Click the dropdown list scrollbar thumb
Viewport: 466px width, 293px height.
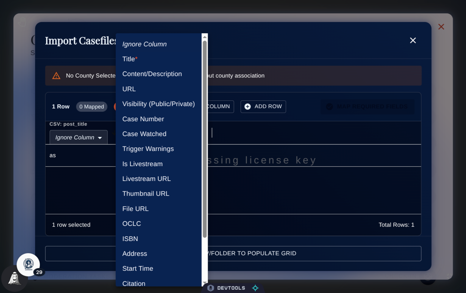pyautogui.click(x=205, y=139)
